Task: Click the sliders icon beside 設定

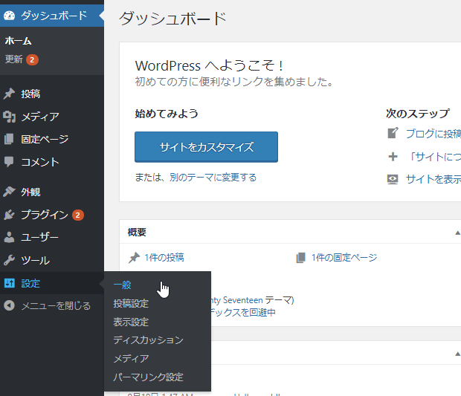Action: (10, 283)
